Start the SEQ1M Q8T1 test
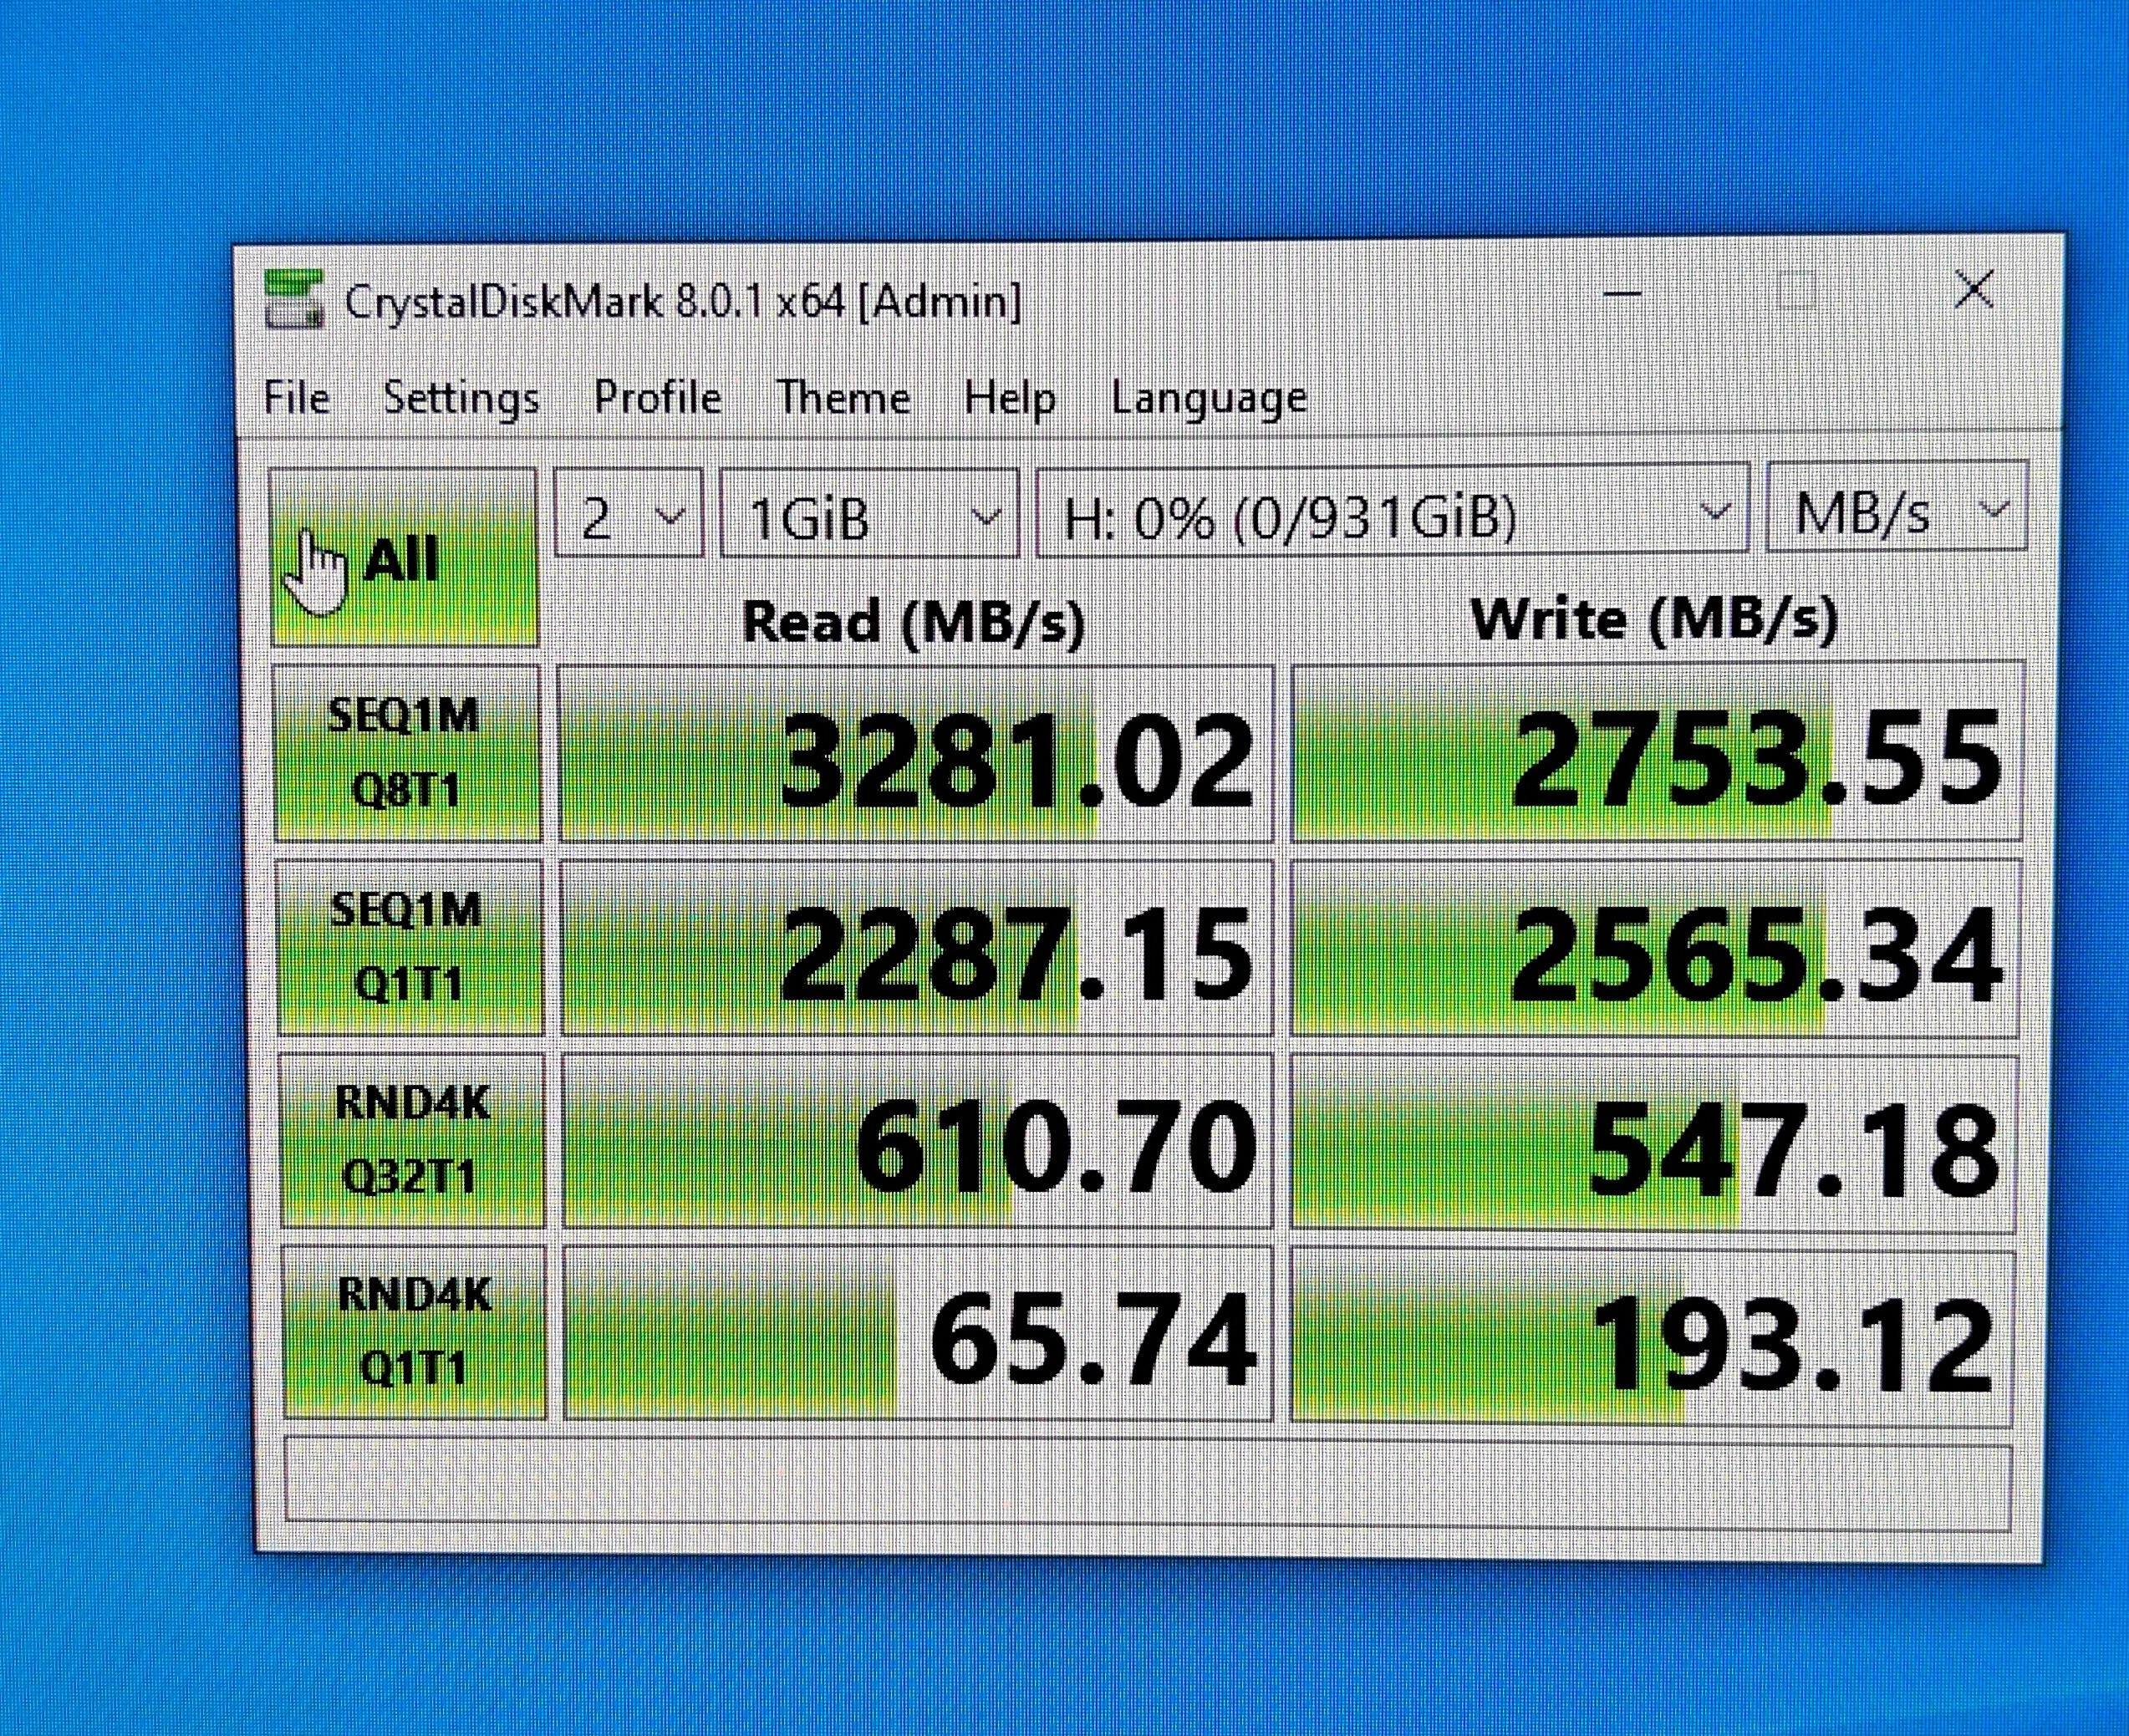This screenshot has height=1736, width=2129. coord(407,752)
